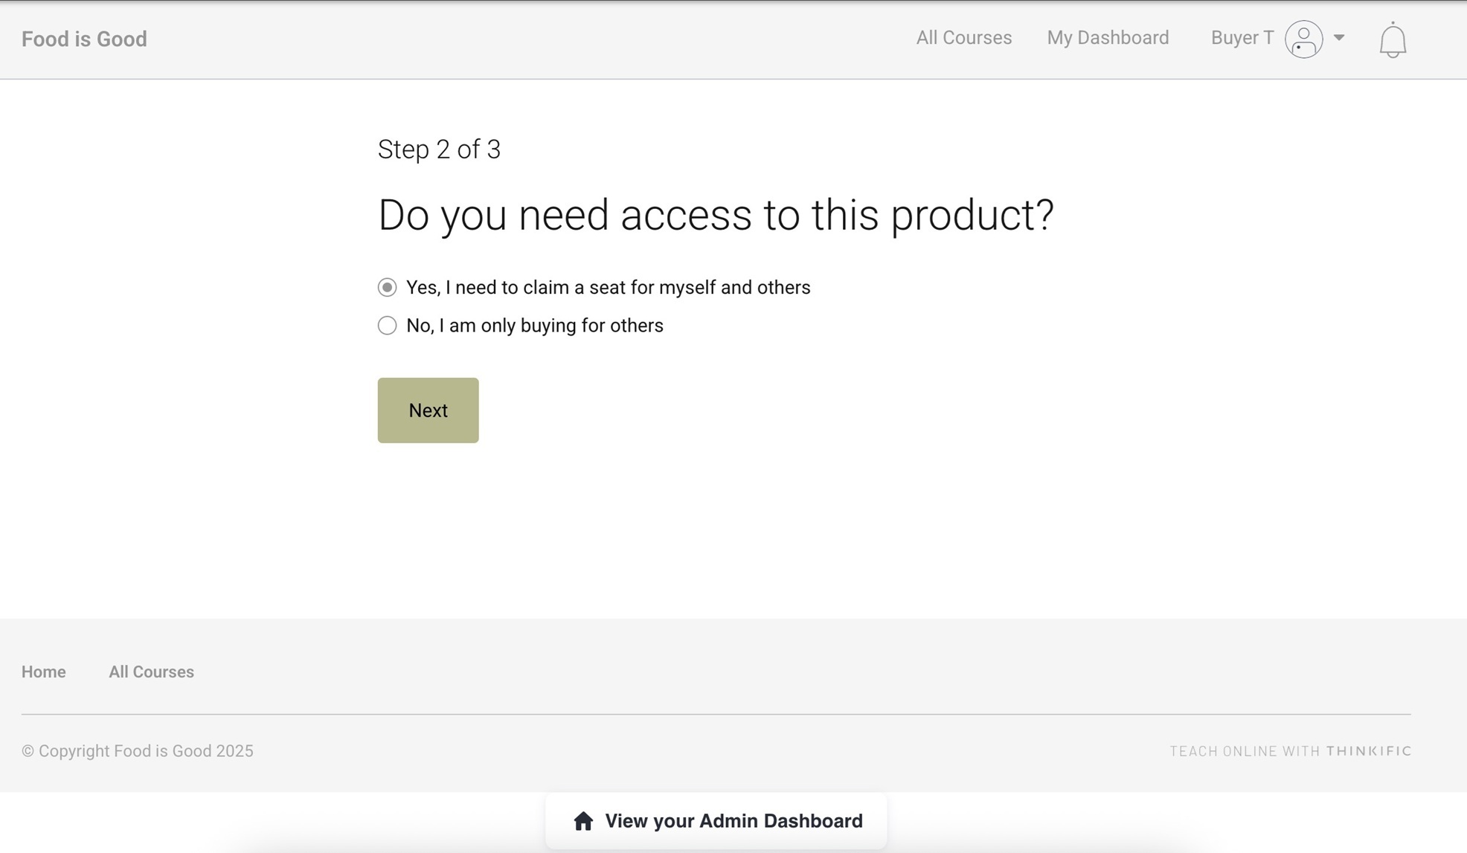Open the Home link in footer

tap(43, 672)
